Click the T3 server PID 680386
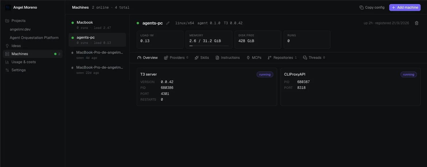This screenshot has height=167, width=427. point(167,88)
